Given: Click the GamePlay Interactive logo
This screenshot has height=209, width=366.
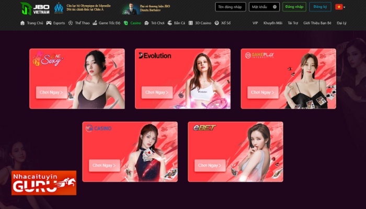Looking at the screenshot, I should 259,55.
